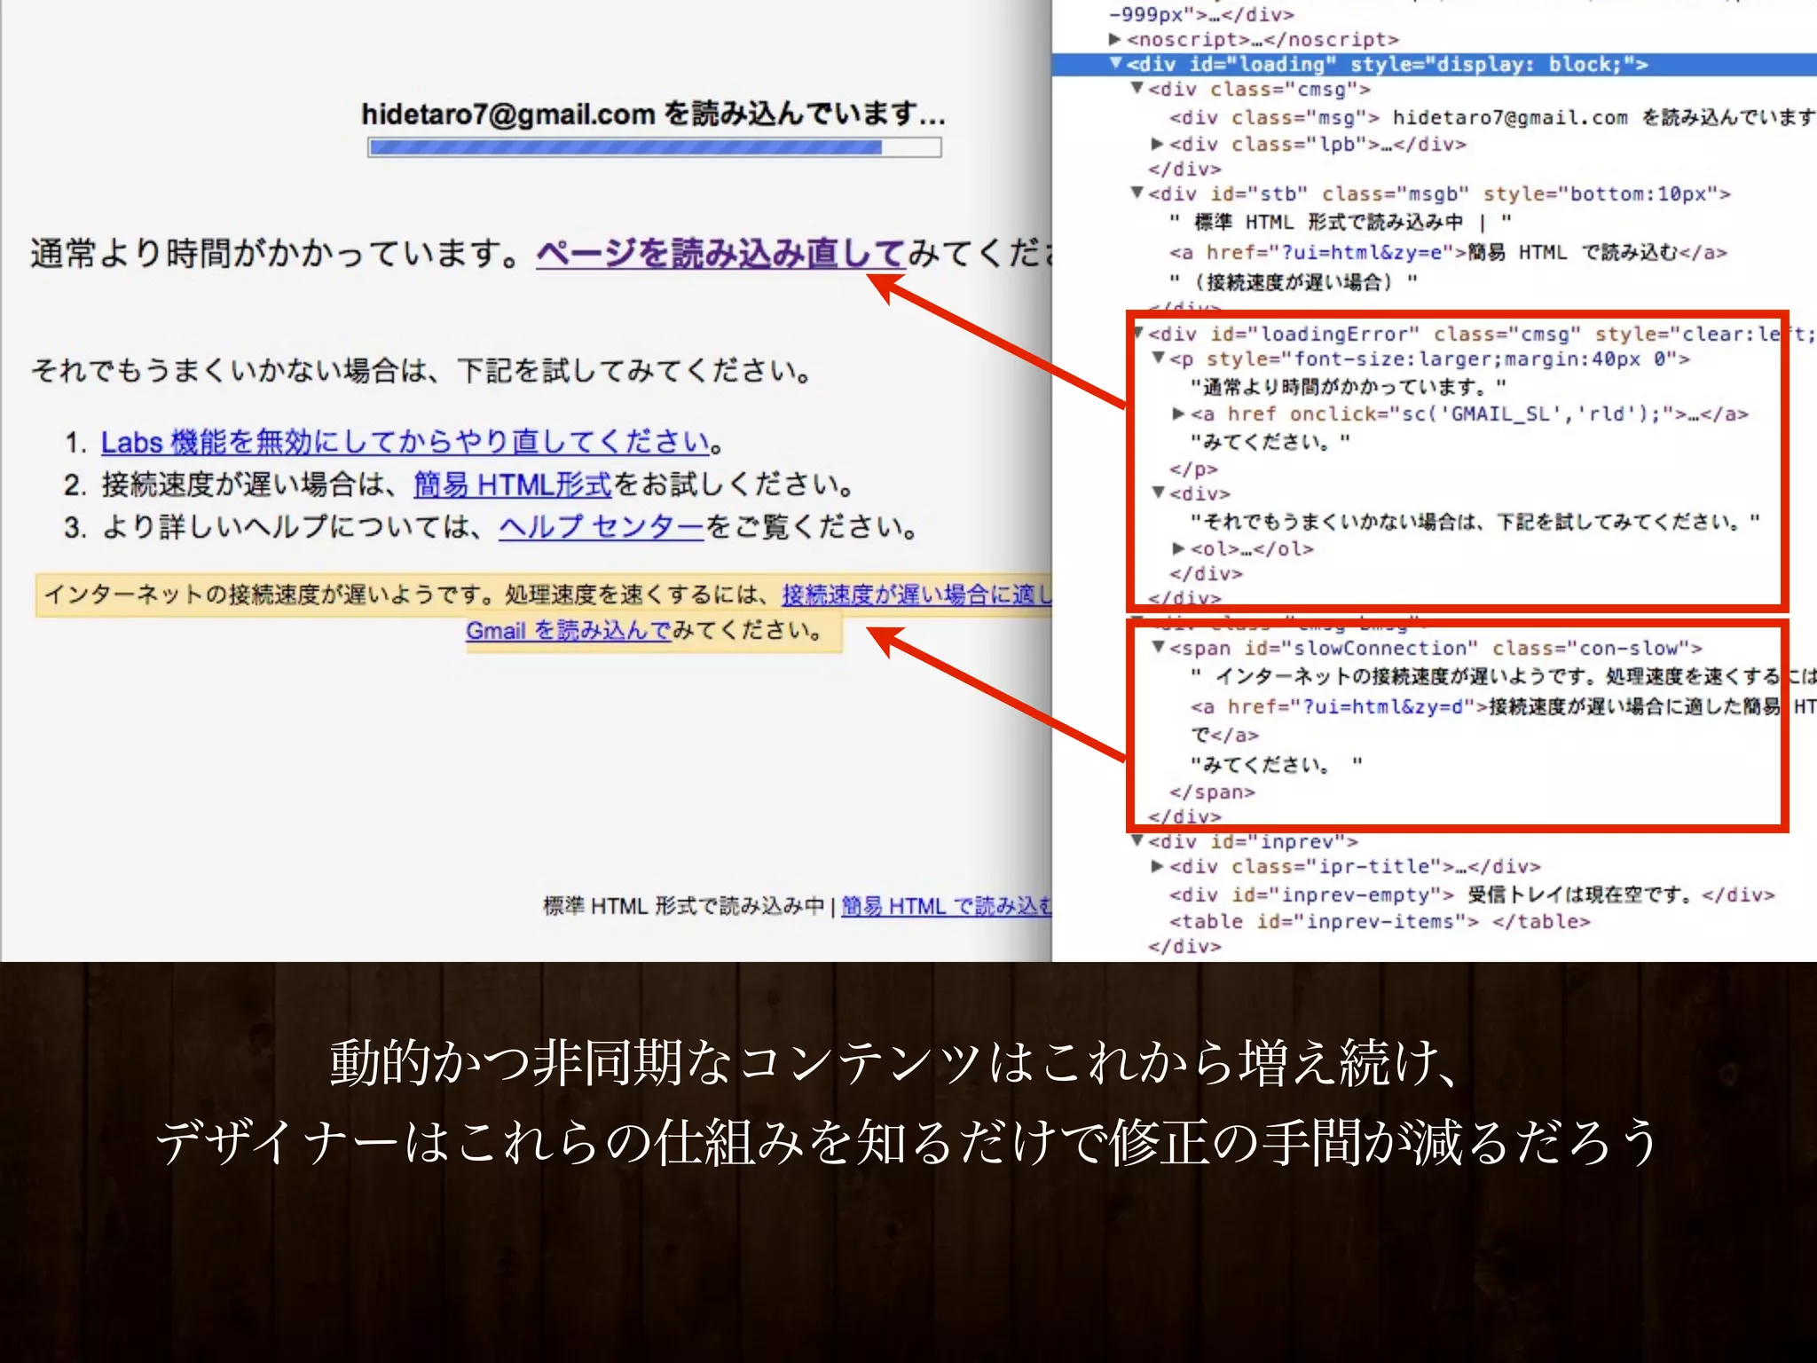Collapse the div id="inprev" node
Image resolution: width=1817 pixels, height=1363 pixels.
point(1137,840)
